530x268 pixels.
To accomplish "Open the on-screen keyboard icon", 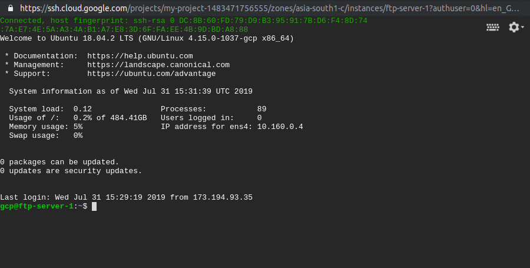I will [492, 27].
